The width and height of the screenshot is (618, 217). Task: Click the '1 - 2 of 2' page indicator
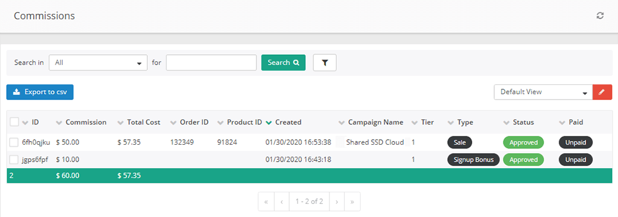click(x=309, y=202)
